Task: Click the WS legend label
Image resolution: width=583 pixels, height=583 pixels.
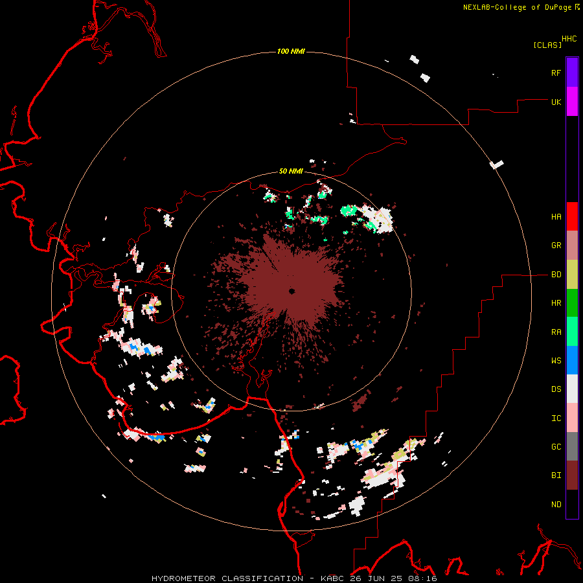Action: (556, 361)
